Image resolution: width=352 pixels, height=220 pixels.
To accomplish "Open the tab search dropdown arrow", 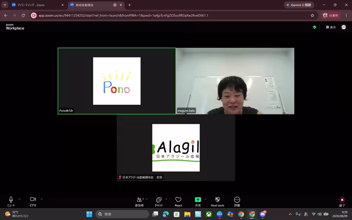I will click(x=5, y=5).
